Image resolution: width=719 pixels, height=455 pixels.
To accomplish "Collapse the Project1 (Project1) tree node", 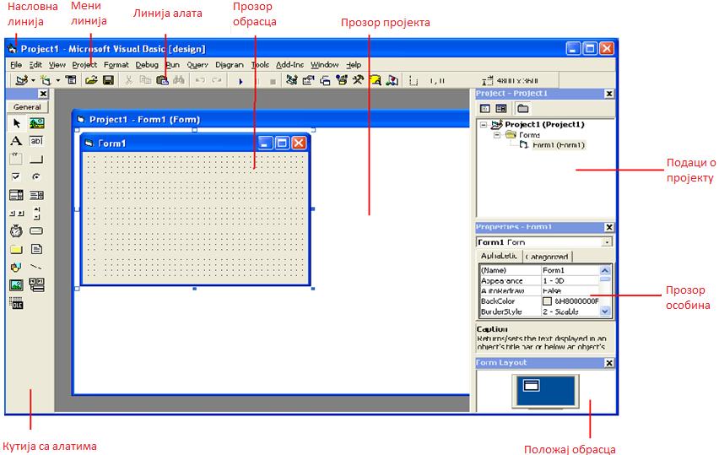I will (484, 124).
